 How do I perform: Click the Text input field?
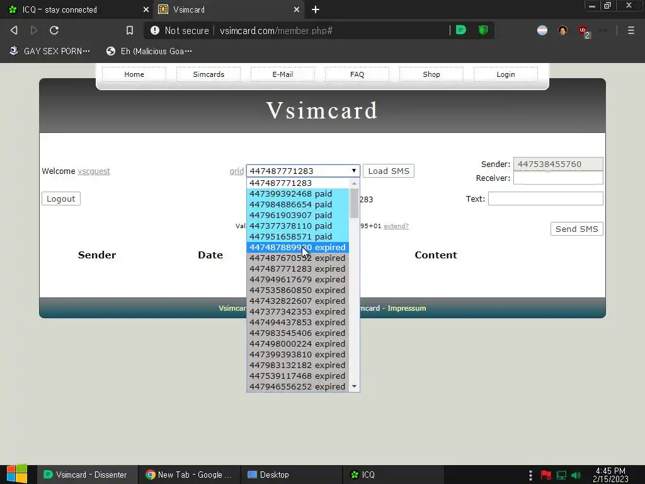(545, 199)
